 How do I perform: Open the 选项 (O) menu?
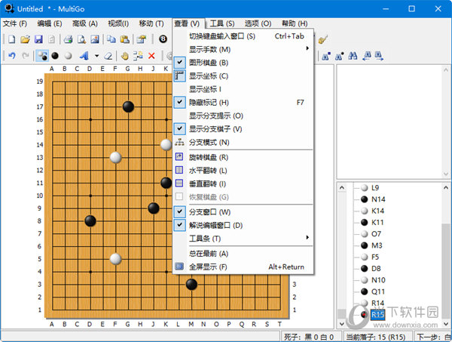point(258,23)
